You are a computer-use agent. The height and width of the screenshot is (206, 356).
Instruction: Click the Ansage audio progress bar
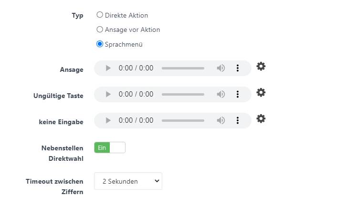click(183, 68)
